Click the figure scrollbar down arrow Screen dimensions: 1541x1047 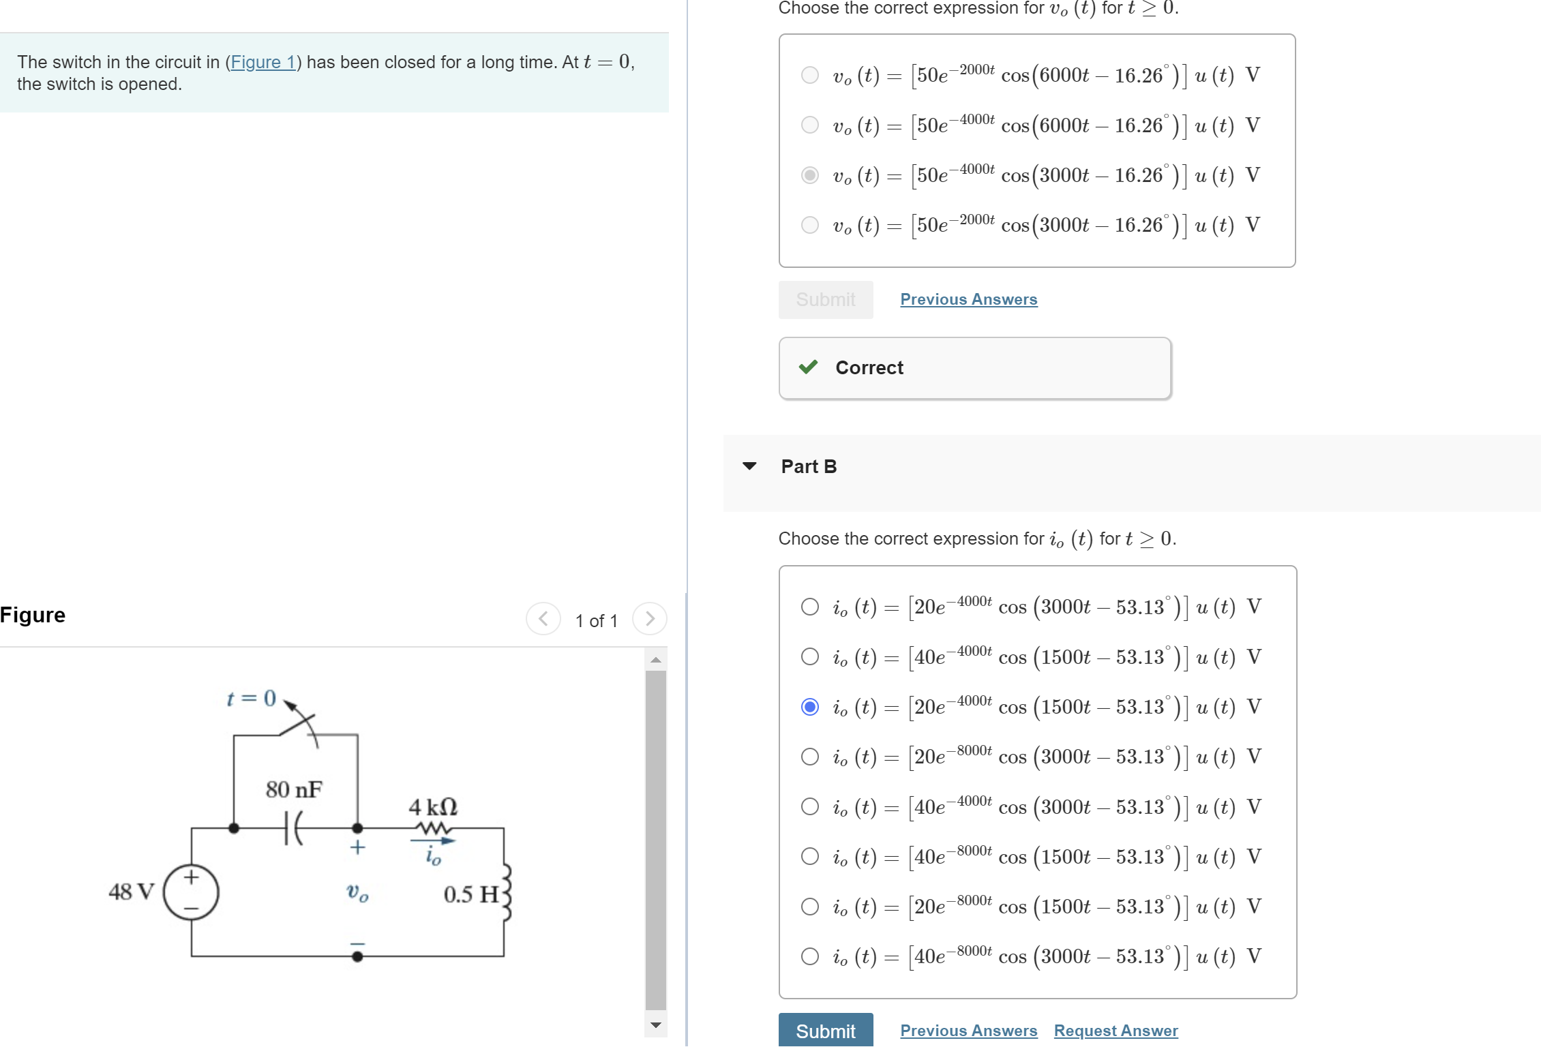pyautogui.click(x=656, y=1025)
